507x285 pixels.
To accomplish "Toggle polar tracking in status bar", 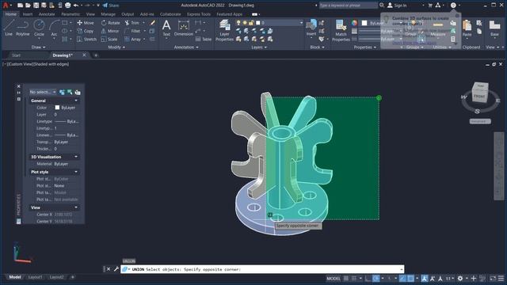I will pos(375,278).
